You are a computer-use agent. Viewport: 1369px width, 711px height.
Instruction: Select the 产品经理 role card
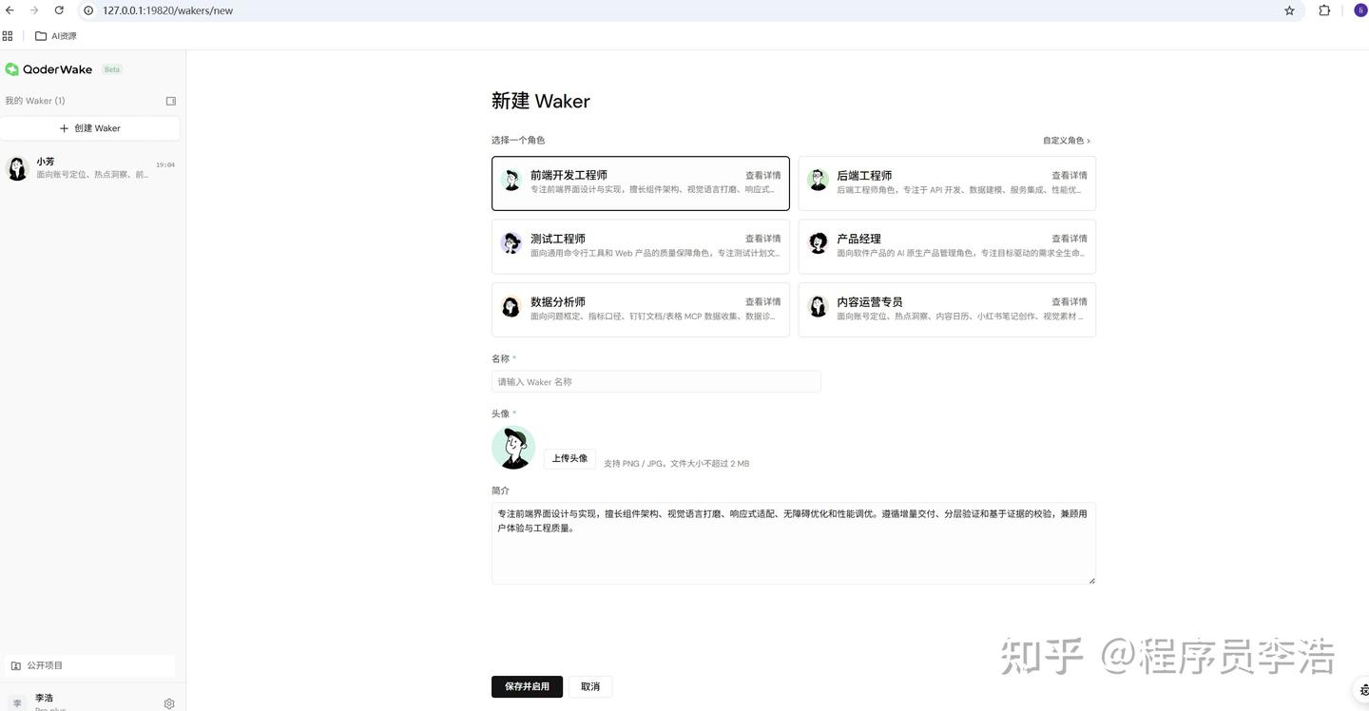(947, 246)
